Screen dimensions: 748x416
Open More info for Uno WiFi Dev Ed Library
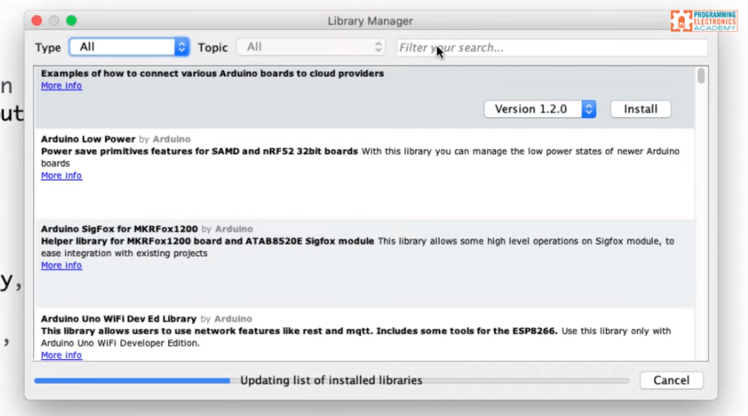click(x=61, y=355)
